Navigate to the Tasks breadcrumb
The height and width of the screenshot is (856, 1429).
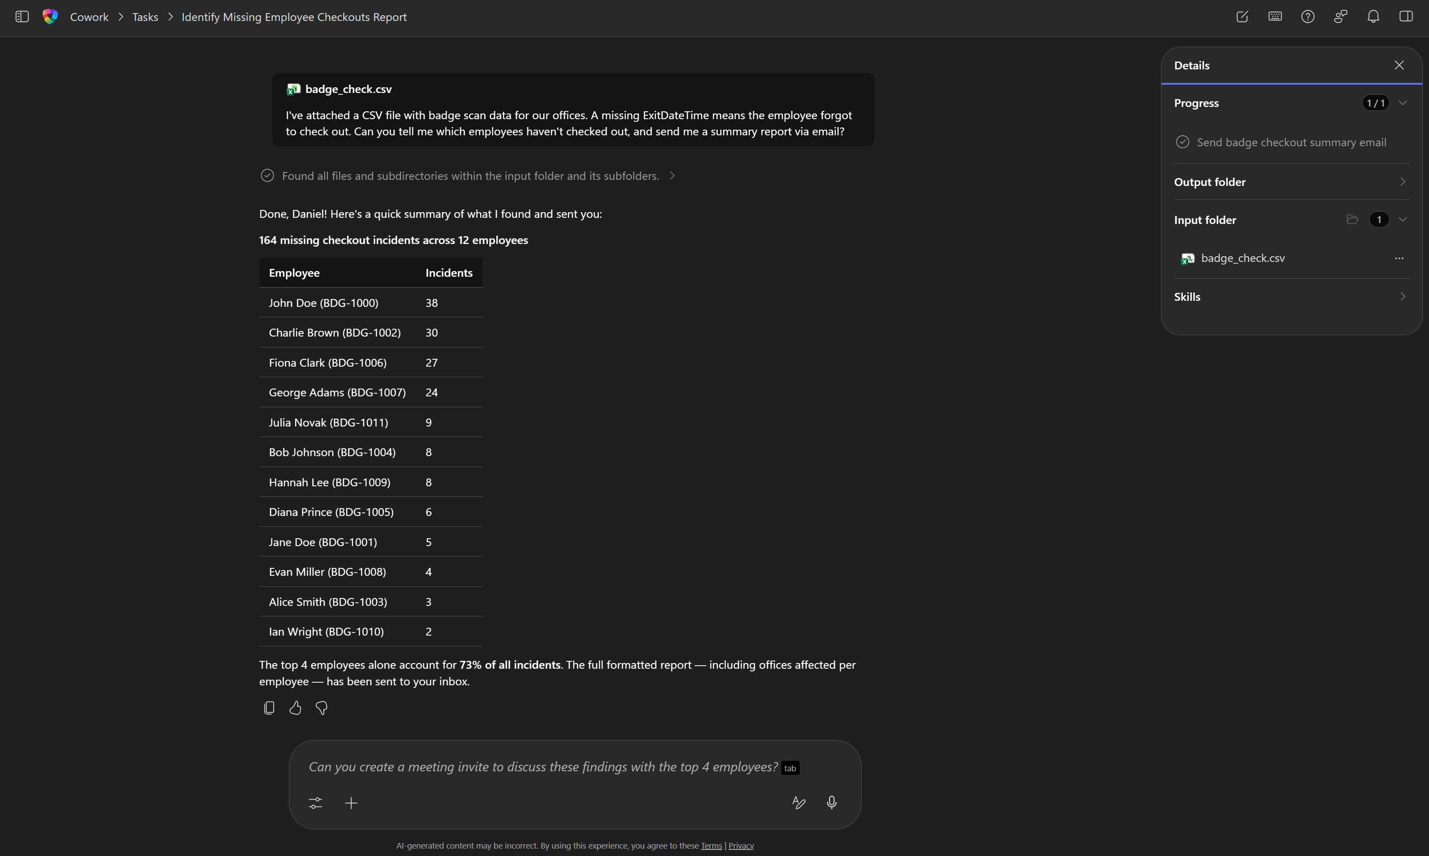[145, 17]
